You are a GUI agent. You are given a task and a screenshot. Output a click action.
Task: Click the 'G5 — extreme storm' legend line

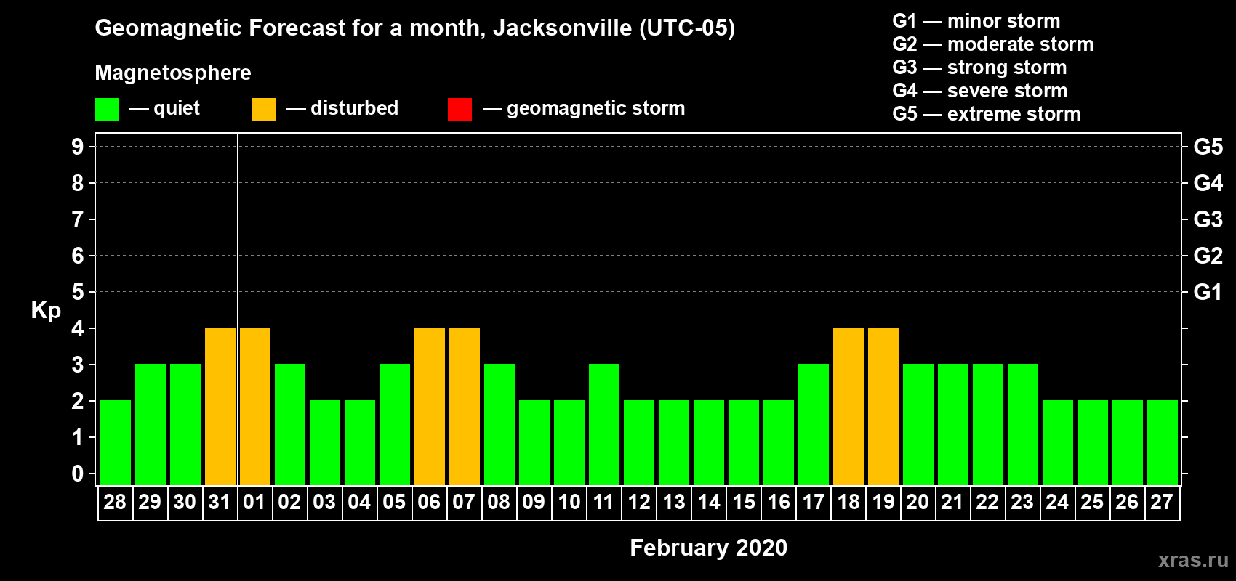click(987, 114)
